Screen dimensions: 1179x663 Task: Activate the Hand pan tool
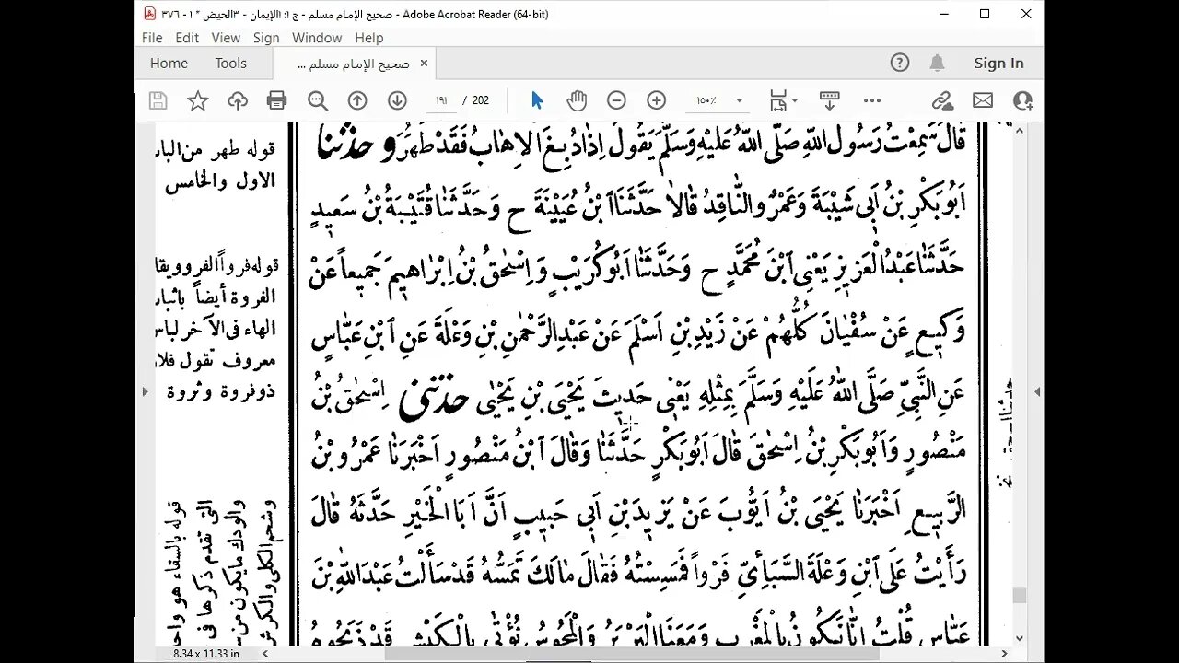pyautogui.click(x=577, y=100)
